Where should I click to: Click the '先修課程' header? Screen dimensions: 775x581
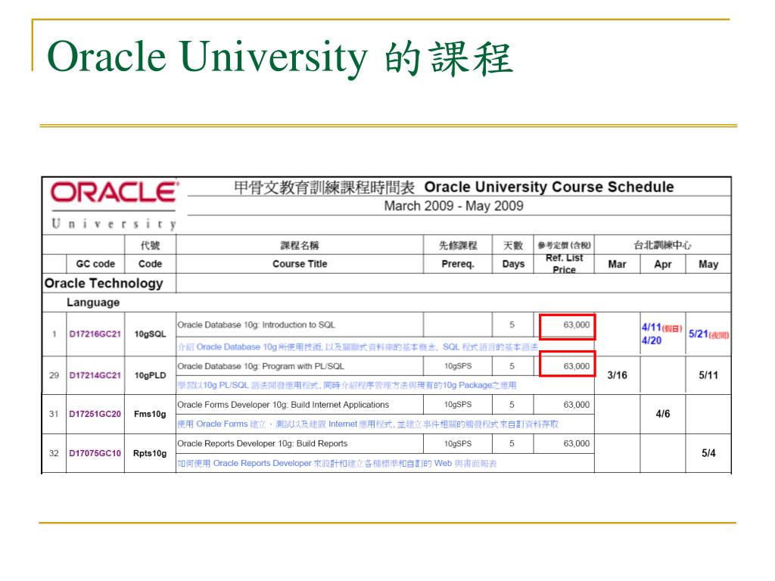[x=458, y=245]
